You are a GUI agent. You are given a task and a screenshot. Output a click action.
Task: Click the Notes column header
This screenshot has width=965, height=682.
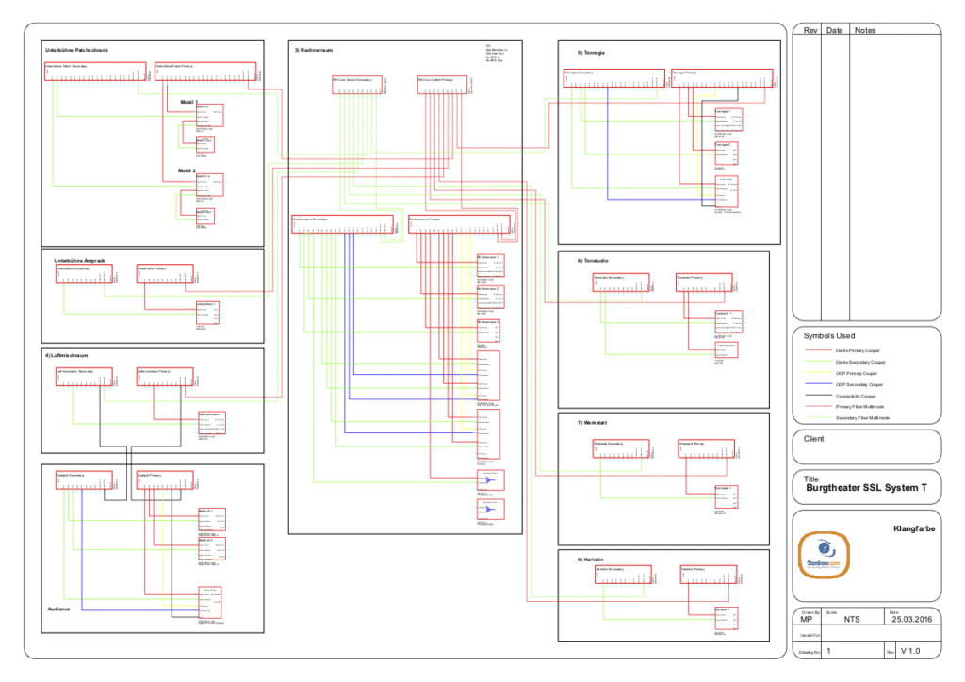point(864,30)
